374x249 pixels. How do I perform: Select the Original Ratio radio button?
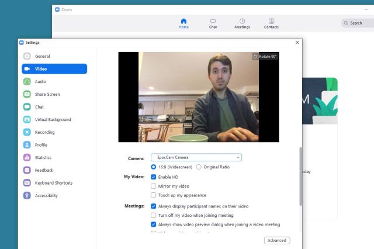pyautogui.click(x=199, y=167)
